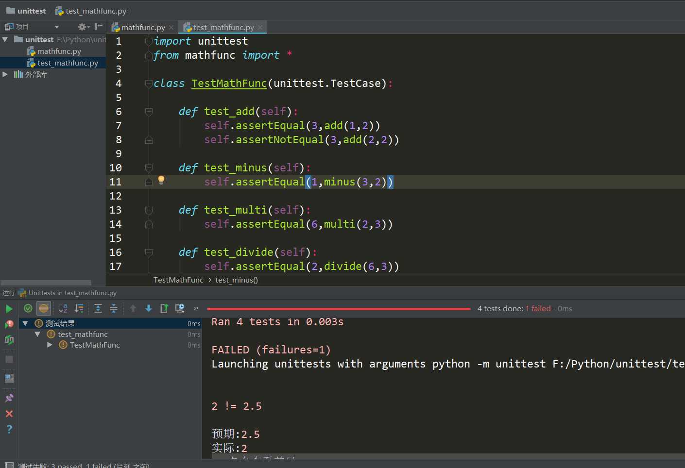Export test results icon

pyautogui.click(x=164, y=308)
